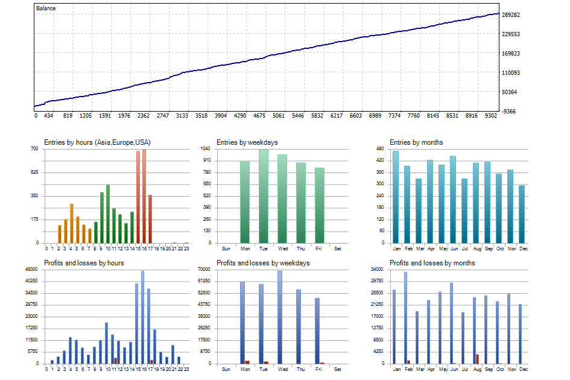Select the hour-16 profit bar in Profits and losses by hours
Screen dimensions: 570x380
pos(142,317)
